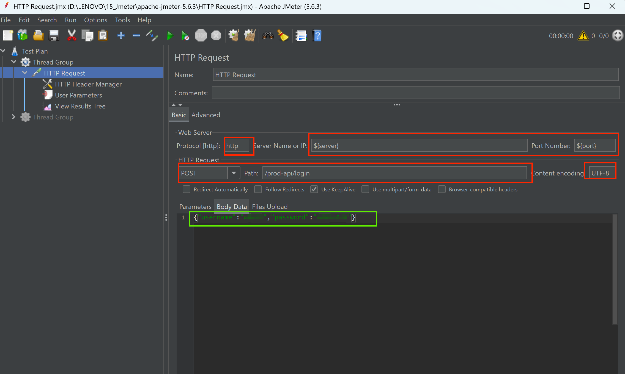Open Search with binoculars icon
Image resolution: width=625 pixels, height=374 pixels.
tap(268, 36)
